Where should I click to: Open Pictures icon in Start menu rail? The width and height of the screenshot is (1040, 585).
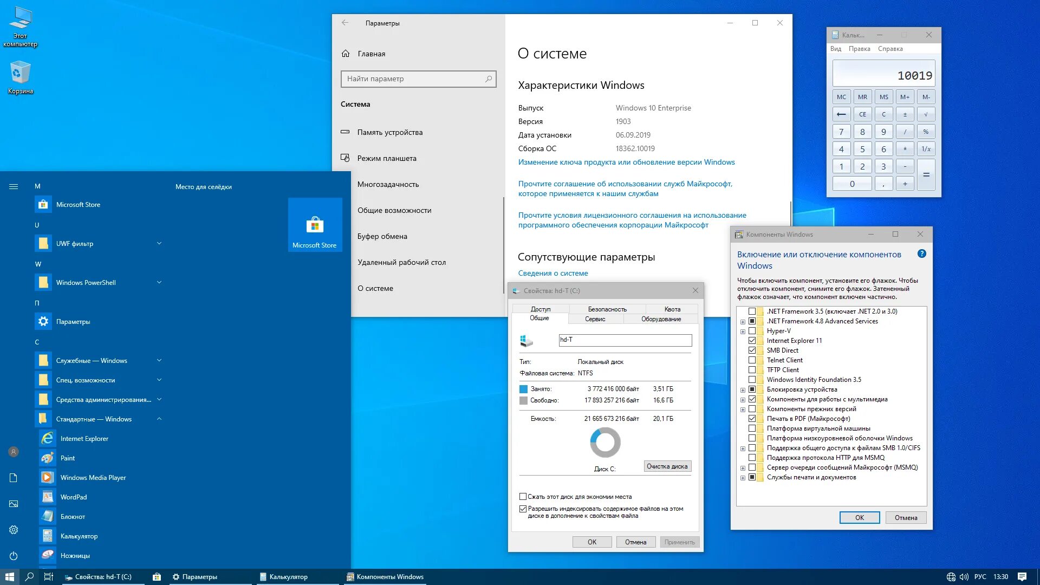[x=14, y=504]
